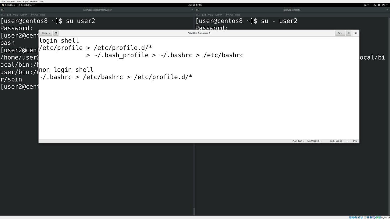The height and width of the screenshot is (219, 390).
Task: Open the Terminal menu in left terminal
Action: coord(34,15)
